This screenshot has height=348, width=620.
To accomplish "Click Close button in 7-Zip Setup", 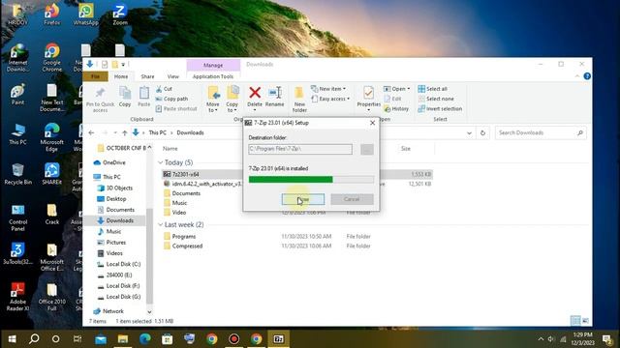I will (303, 199).
